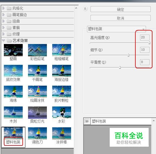
Task: Select the 底纹效果 filter thumbnail
Action: click(x=13, y=71)
